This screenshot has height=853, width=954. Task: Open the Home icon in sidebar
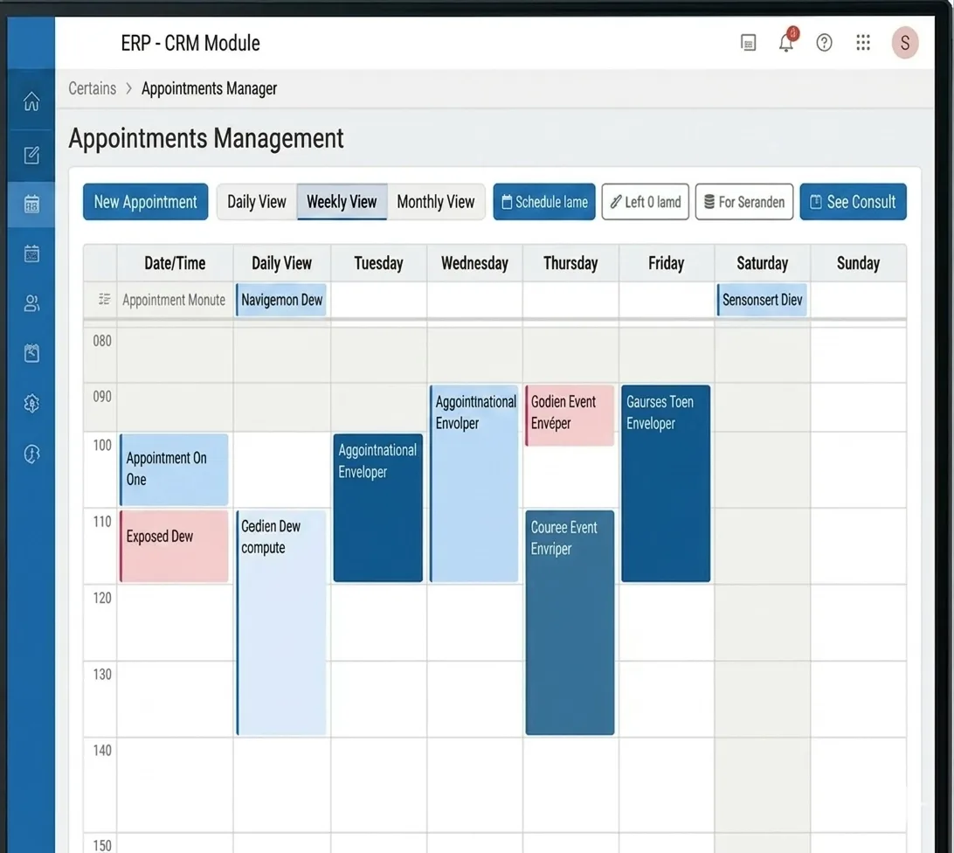pos(31,101)
